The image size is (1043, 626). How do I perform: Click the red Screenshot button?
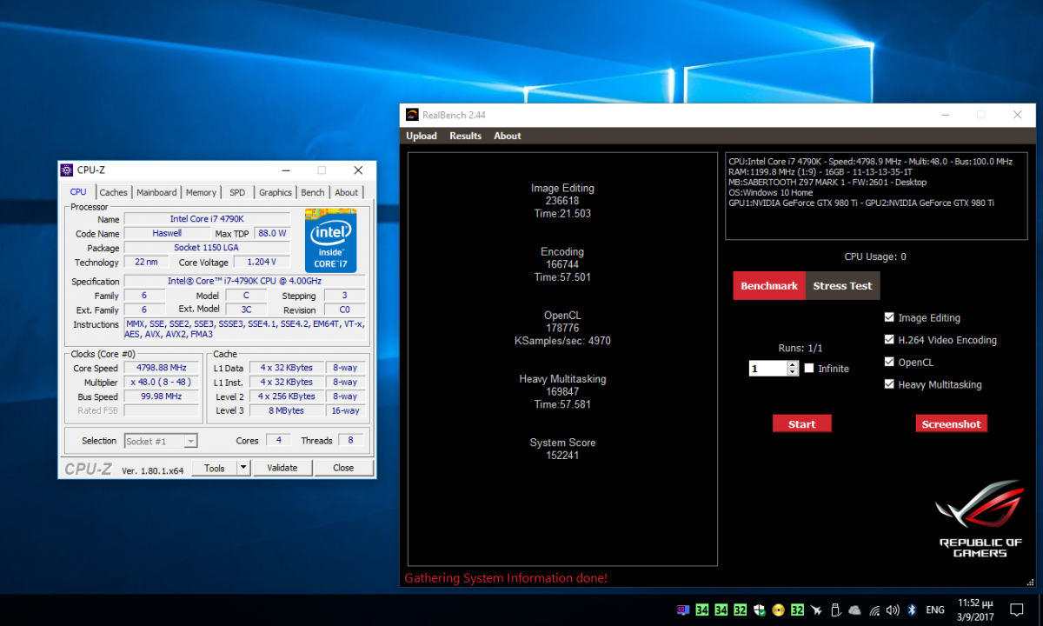click(951, 423)
